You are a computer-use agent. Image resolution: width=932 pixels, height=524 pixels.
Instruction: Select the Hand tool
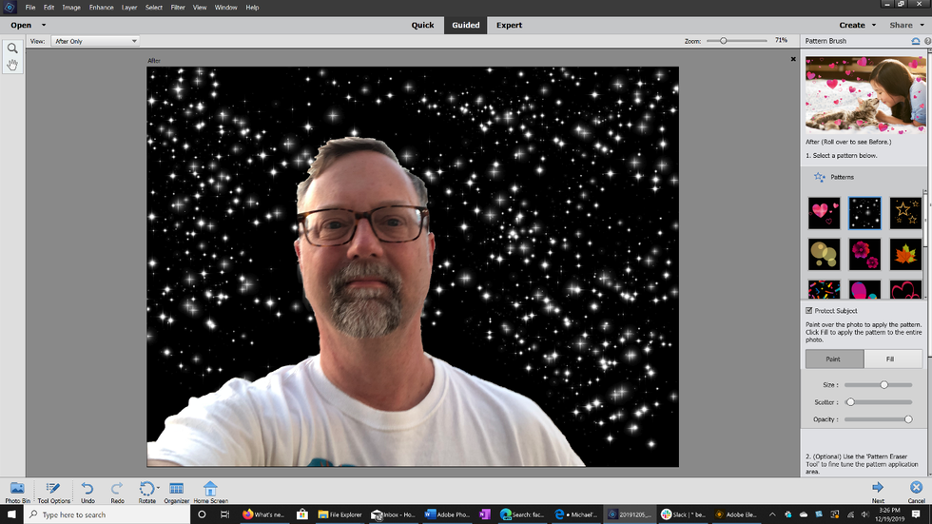[12, 65]
